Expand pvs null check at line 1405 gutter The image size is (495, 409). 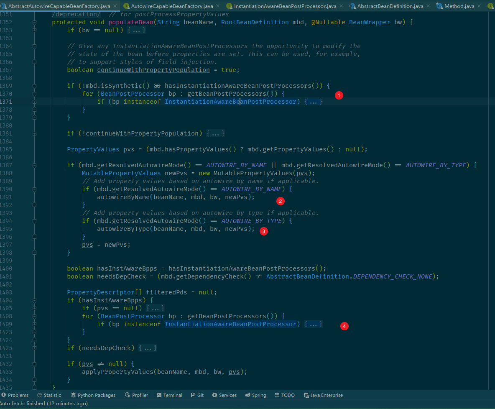coord(34,308)
